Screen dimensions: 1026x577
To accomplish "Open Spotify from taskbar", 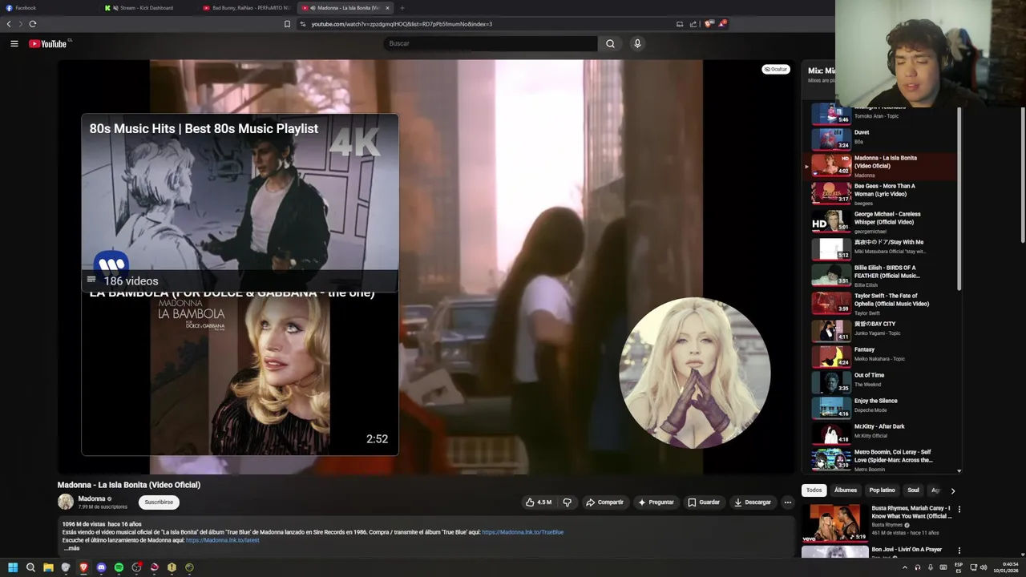I will [x=119, y=567].
